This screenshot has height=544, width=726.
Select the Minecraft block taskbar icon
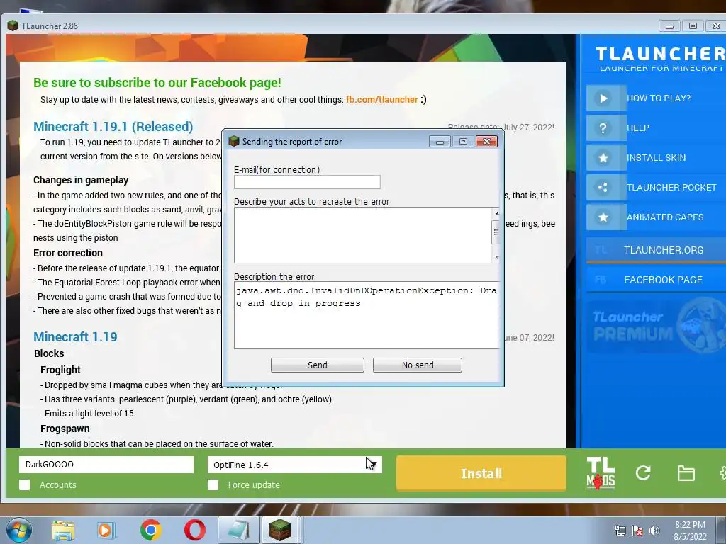coord(281,531)
